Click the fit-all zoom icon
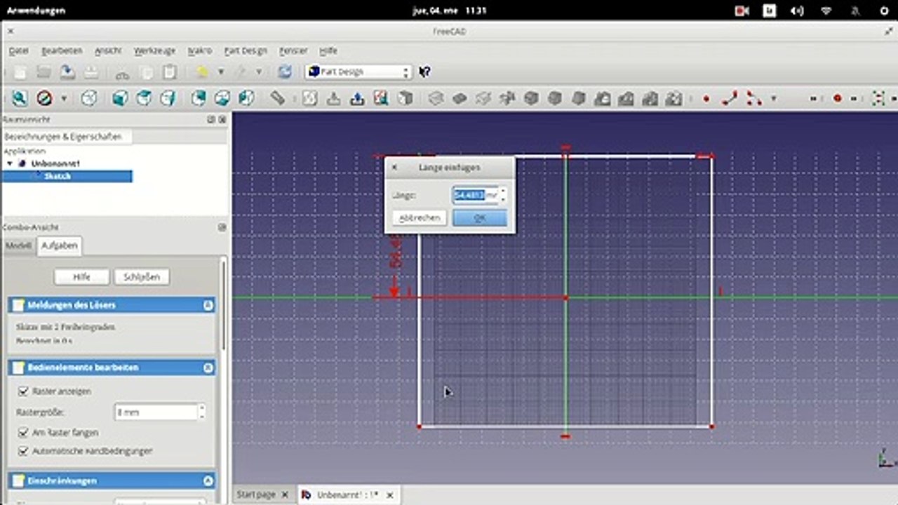 pyautogui.click(x=20, y=98)
